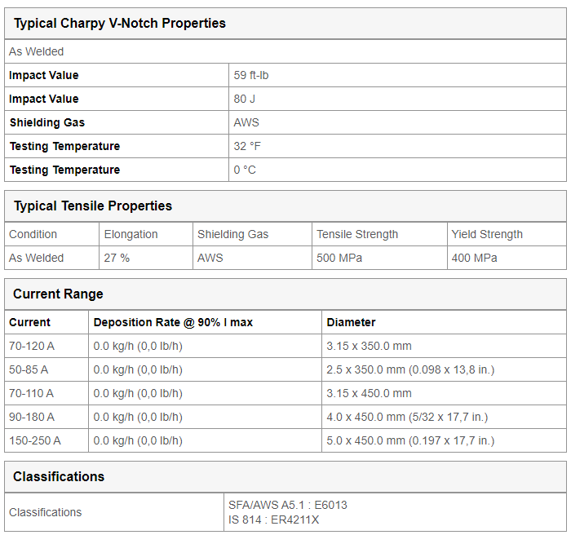Click the 400 MPa yield strength cell

tap(507, 258)
